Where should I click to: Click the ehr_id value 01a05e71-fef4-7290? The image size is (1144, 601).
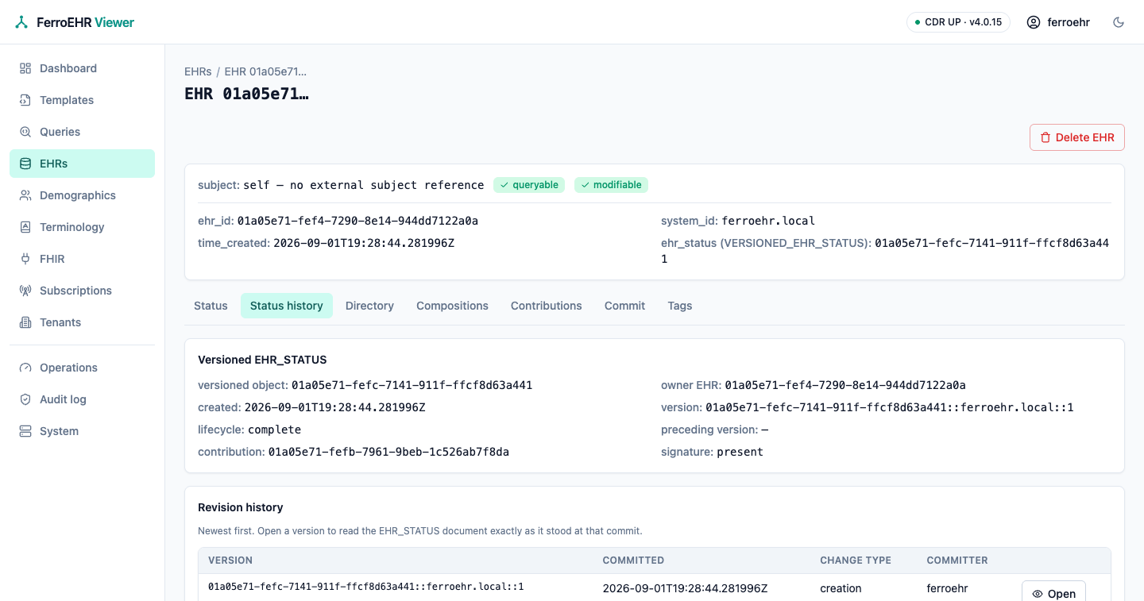(357, 221)
